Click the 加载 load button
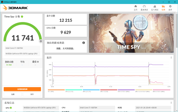The height and width of the screenshot is (112, 178). pos(13,94)
